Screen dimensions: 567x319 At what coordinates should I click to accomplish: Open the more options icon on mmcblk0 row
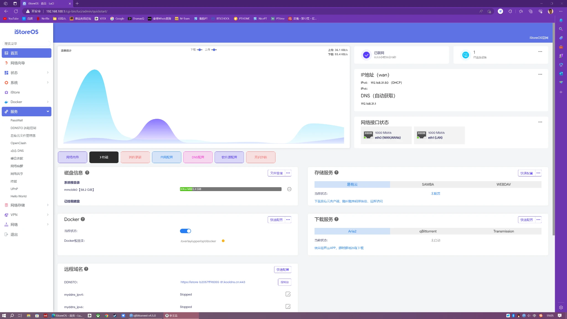click(289, 189)
